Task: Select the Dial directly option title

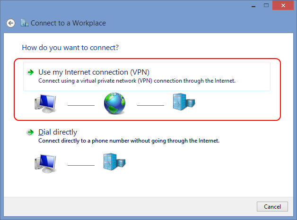Action: click(58, 132)
